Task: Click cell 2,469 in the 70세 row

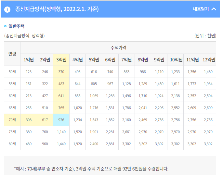Action: (x=143, y=120)
